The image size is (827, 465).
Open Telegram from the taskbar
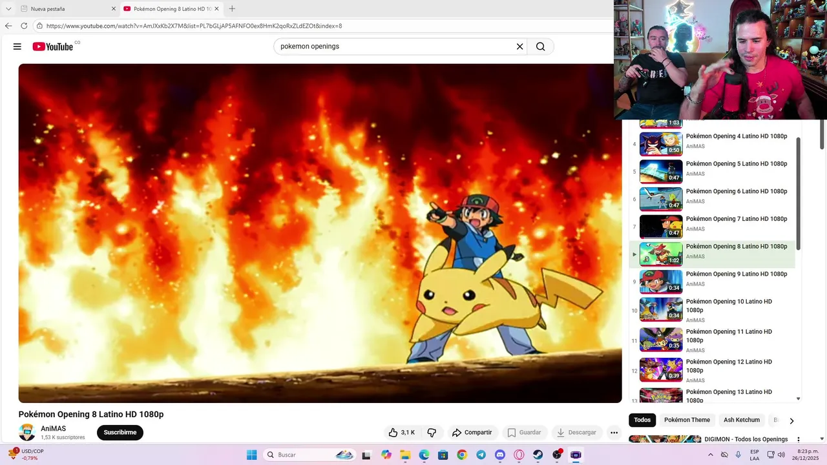coord(481,455)
